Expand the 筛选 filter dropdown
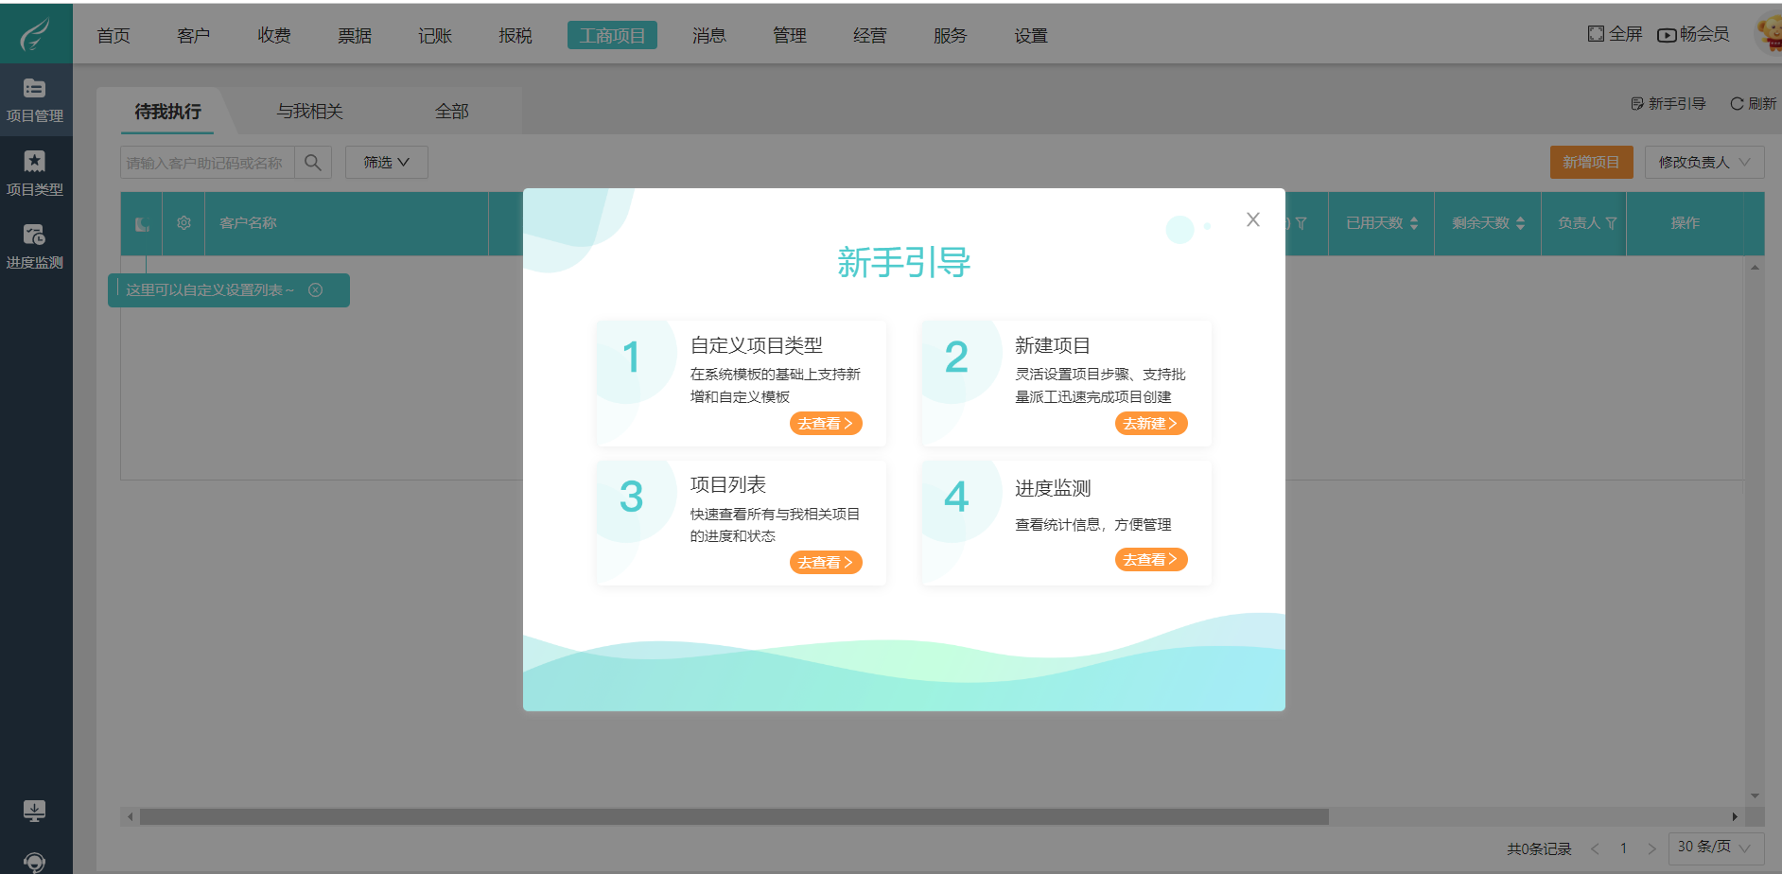 386,162
